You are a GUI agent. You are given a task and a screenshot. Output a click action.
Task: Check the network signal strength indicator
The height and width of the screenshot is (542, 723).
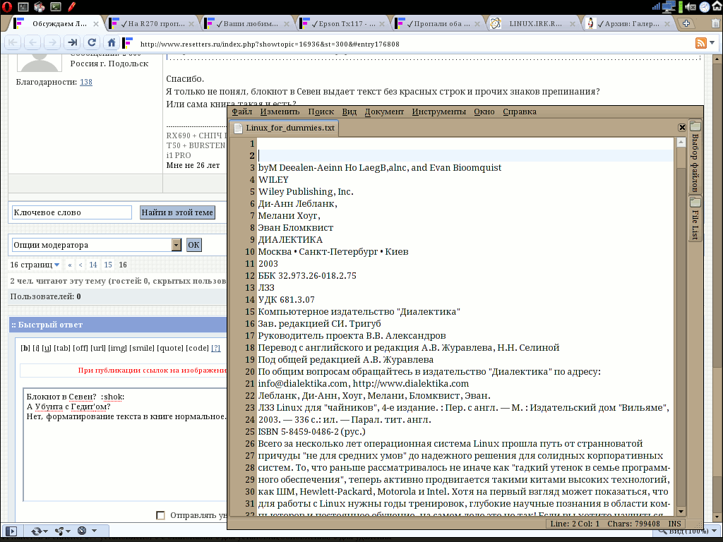[x=656, y=6]
